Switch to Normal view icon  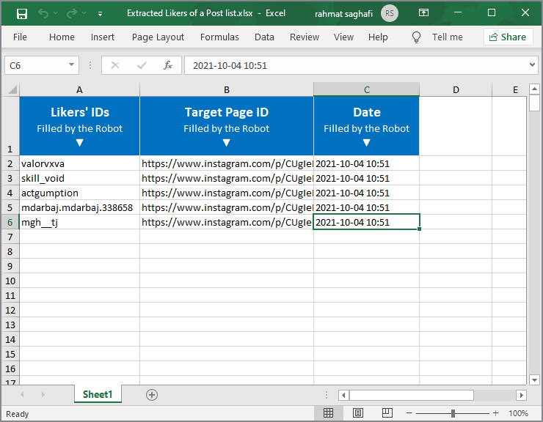point(328,412)
